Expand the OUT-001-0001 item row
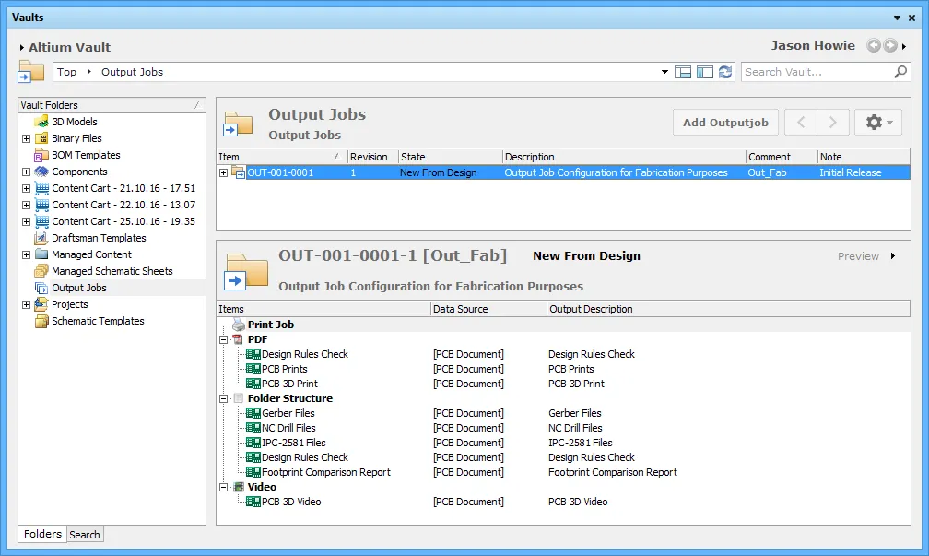Viewport: 929px width, 556px height. [223, 172]
